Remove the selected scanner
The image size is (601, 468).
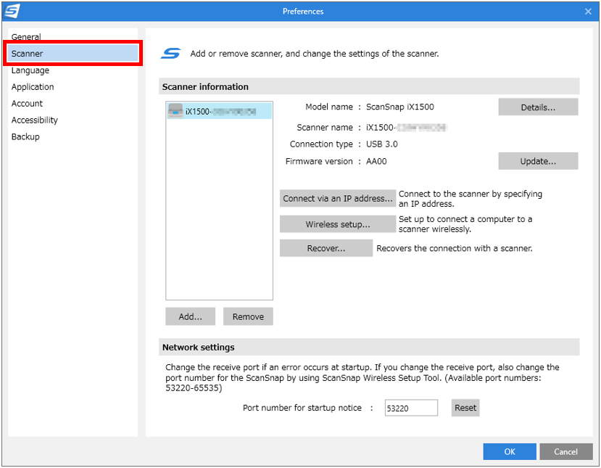(x=248, y=316)
